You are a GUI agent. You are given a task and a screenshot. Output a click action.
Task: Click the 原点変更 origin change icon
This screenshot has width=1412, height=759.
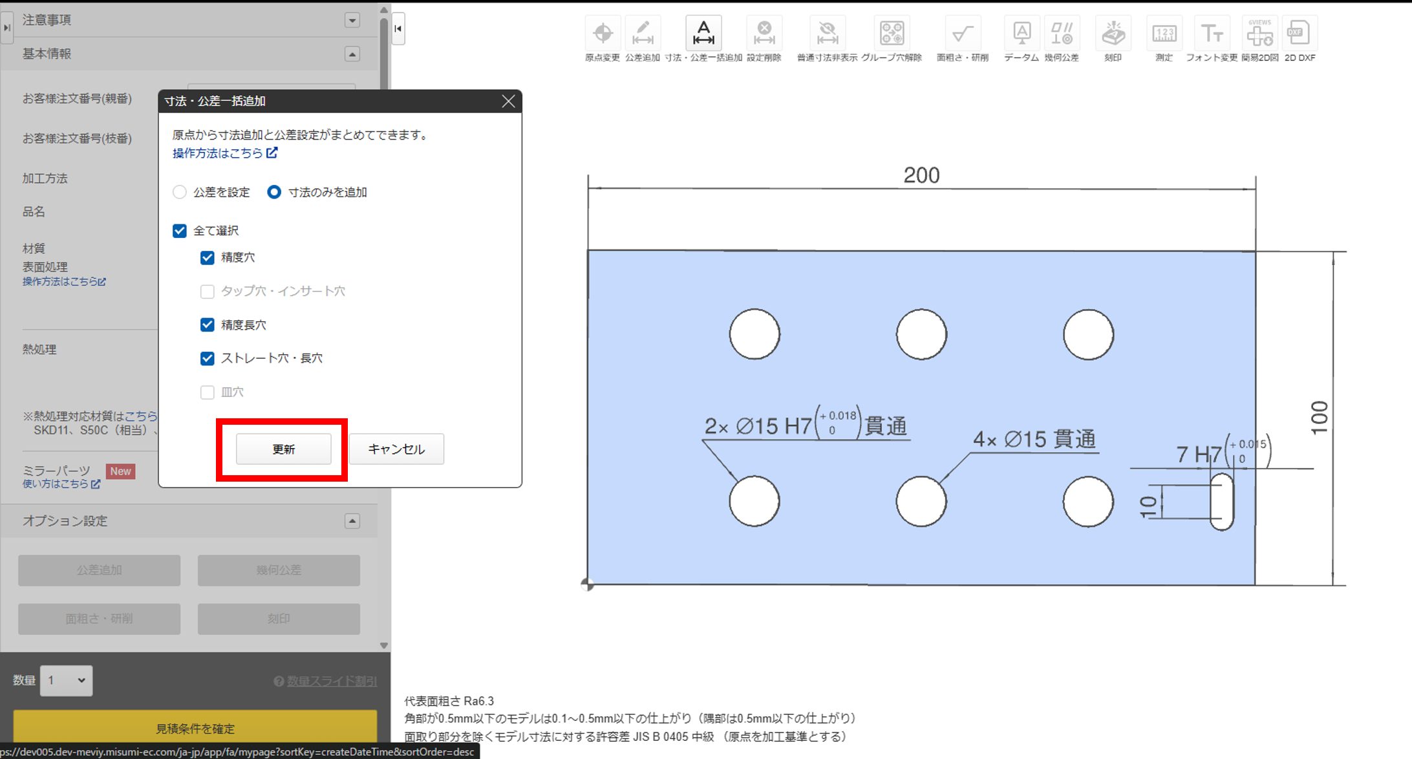pos(603,34)
